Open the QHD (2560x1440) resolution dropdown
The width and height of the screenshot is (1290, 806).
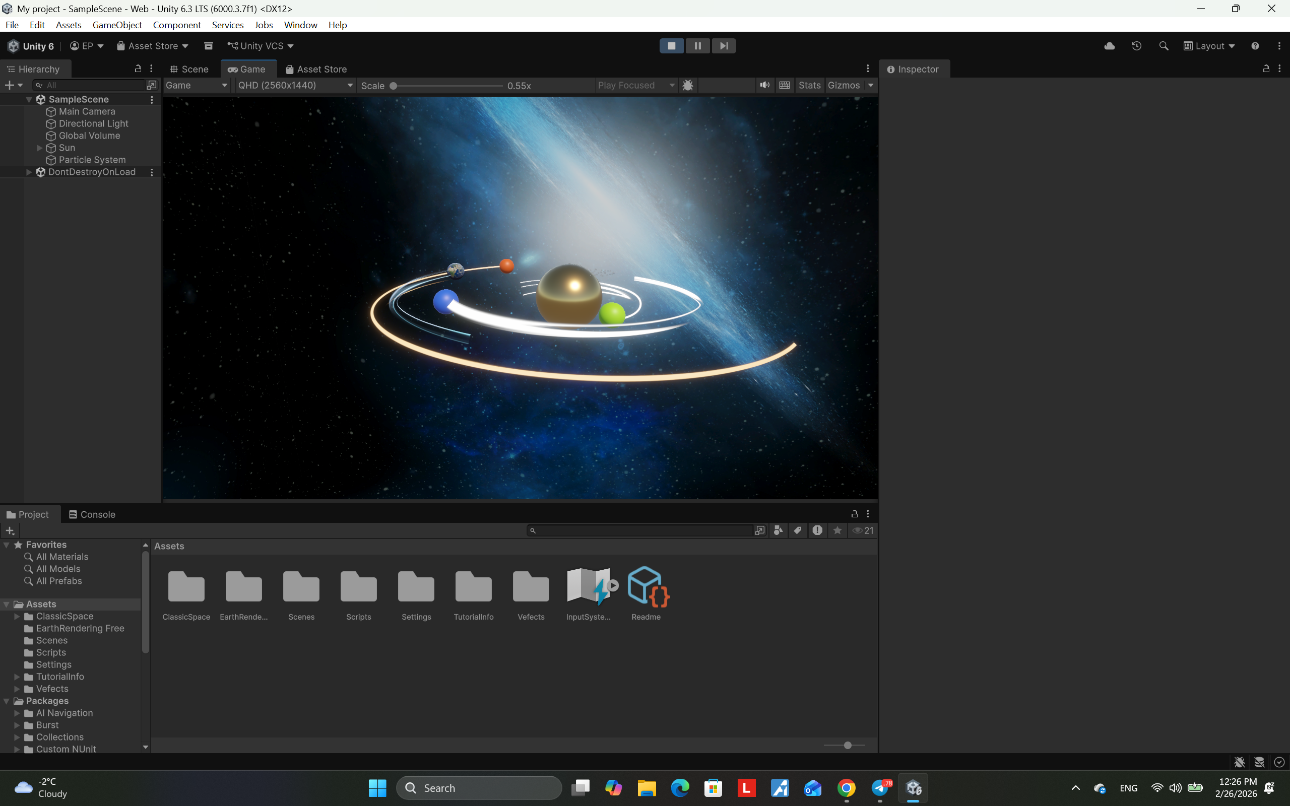pos(295,85)
